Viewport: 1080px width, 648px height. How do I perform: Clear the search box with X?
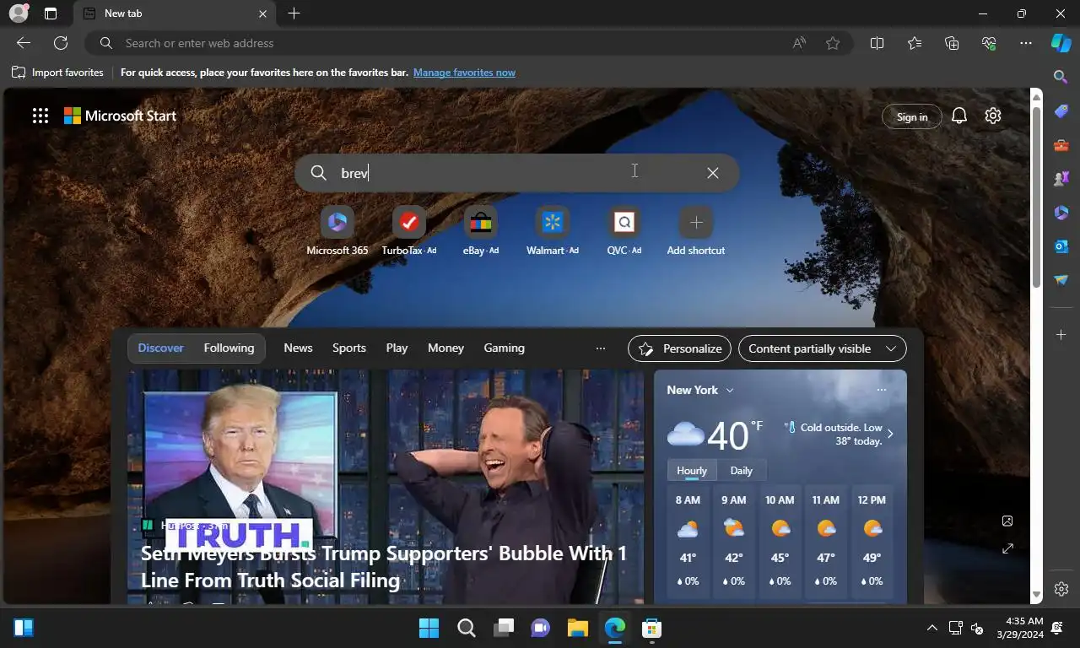click(713, 173)
